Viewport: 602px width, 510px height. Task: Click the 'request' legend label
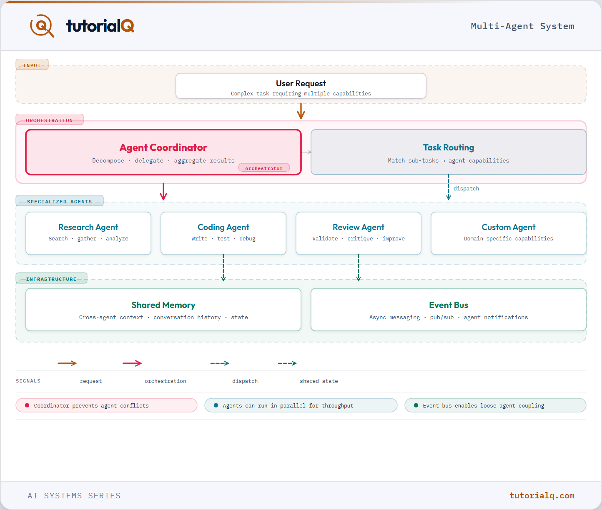91,381
